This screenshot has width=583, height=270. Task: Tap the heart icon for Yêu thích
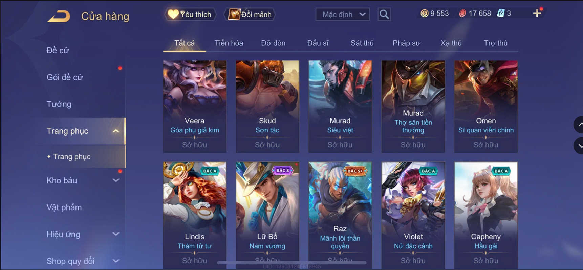(173, 14)
